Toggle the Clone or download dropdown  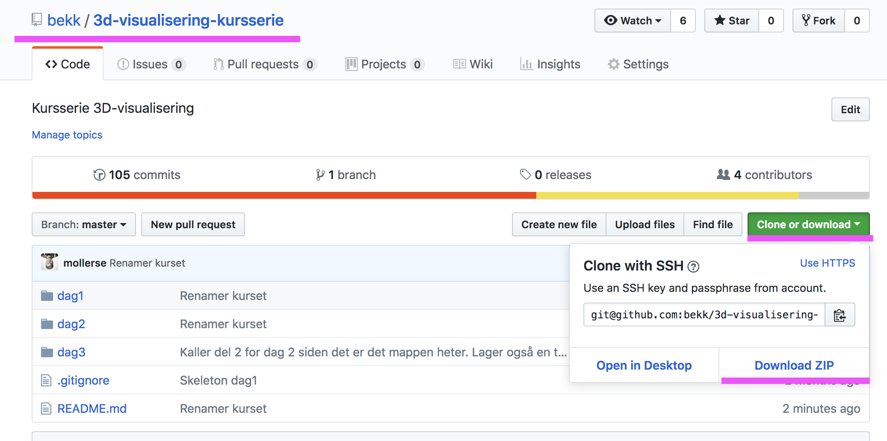click(808, 224)
